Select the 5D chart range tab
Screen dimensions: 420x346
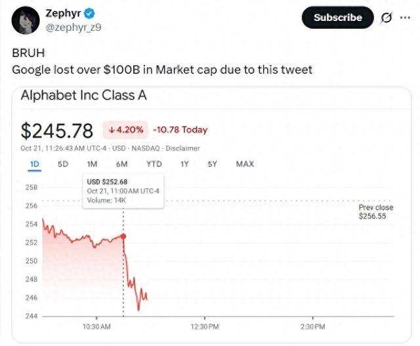(63, 164)
